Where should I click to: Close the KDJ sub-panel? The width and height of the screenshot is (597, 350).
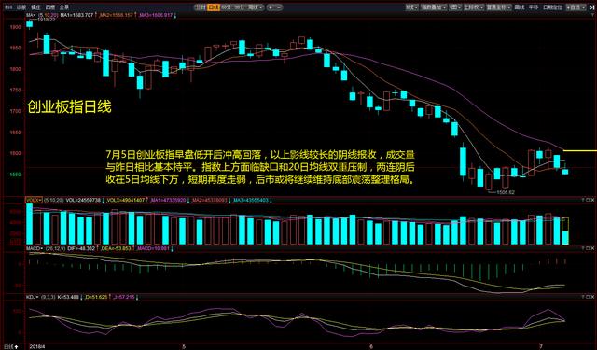pos(593,296)
